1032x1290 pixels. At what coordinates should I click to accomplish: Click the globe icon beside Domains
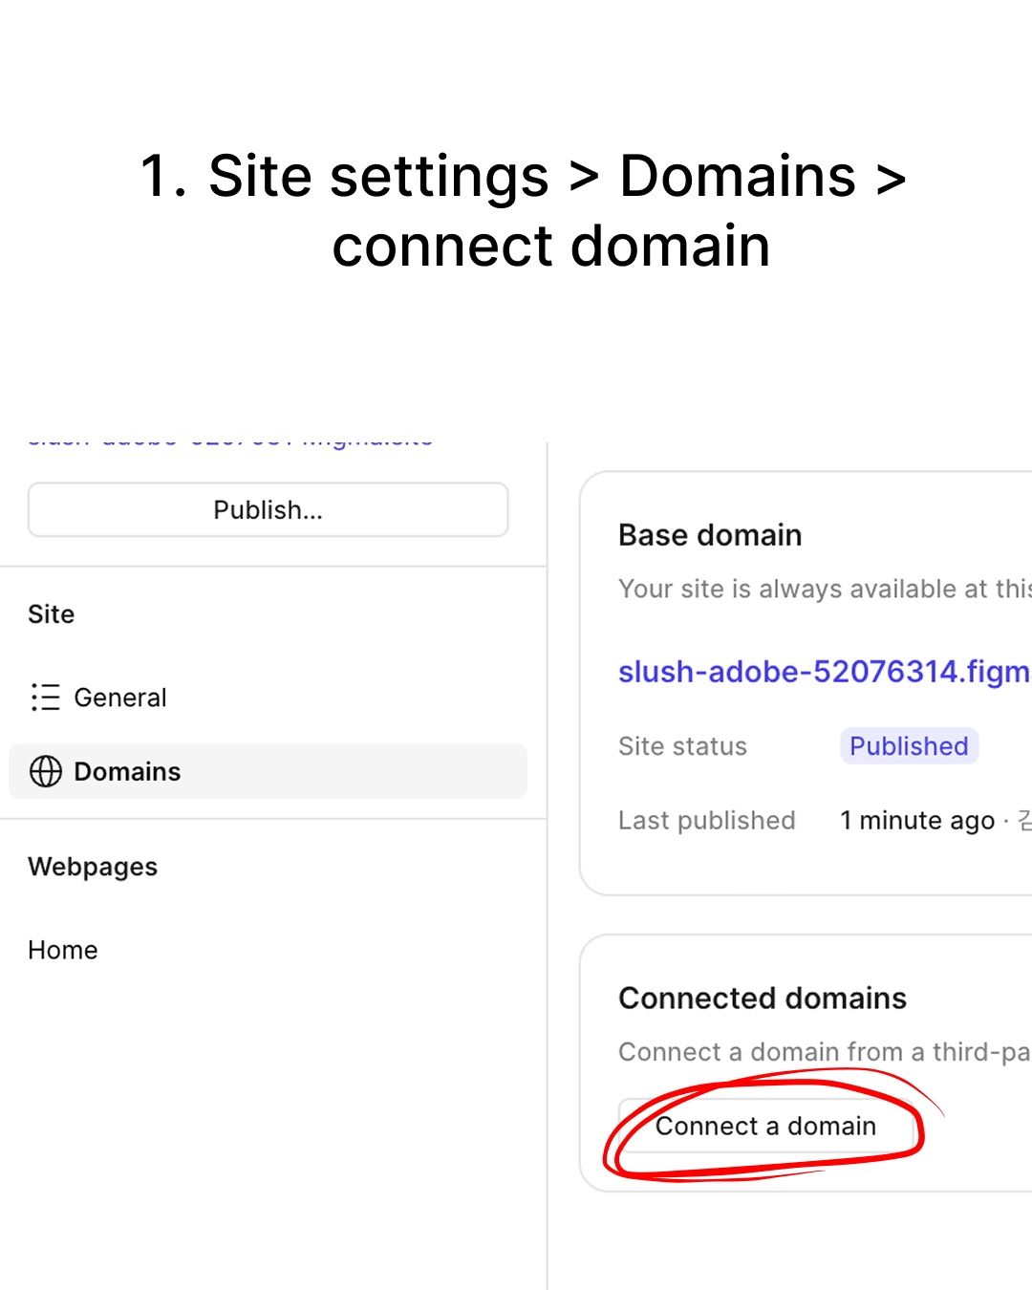[46, 771]
